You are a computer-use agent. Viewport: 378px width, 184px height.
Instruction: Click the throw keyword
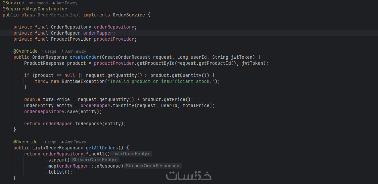pyautogui.click(x=42, y=81)
